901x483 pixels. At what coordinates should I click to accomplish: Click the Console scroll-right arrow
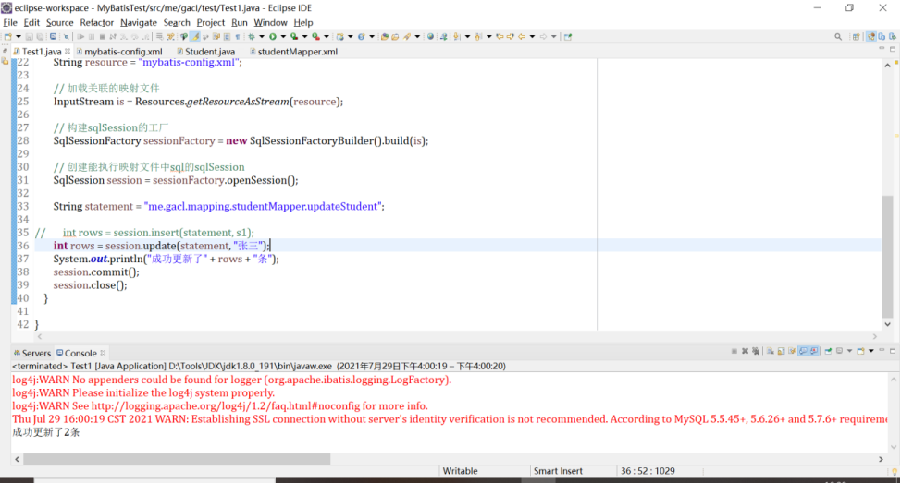coord(881,459)
